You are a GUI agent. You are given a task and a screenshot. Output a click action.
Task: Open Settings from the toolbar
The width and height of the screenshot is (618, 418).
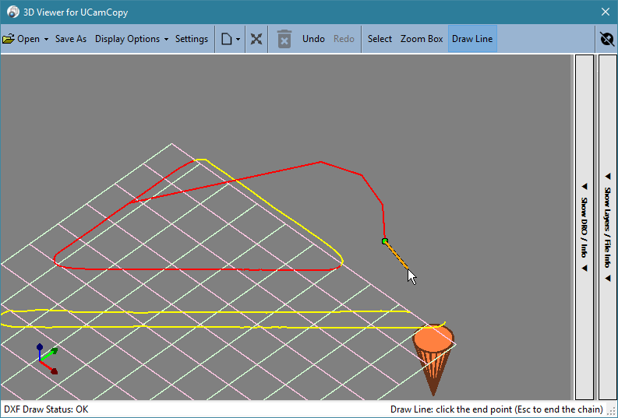[192, 39]
